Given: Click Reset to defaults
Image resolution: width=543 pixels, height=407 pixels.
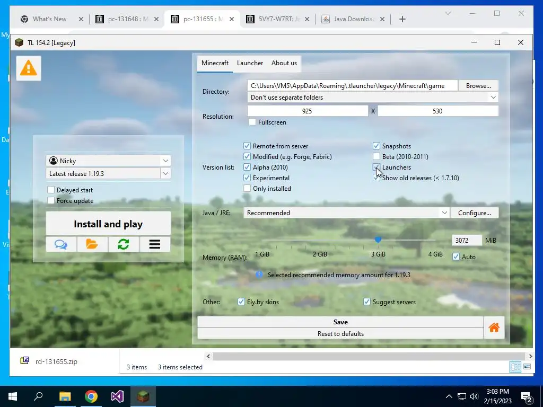Looking at the screenshot, I should [x=340, y=334].
